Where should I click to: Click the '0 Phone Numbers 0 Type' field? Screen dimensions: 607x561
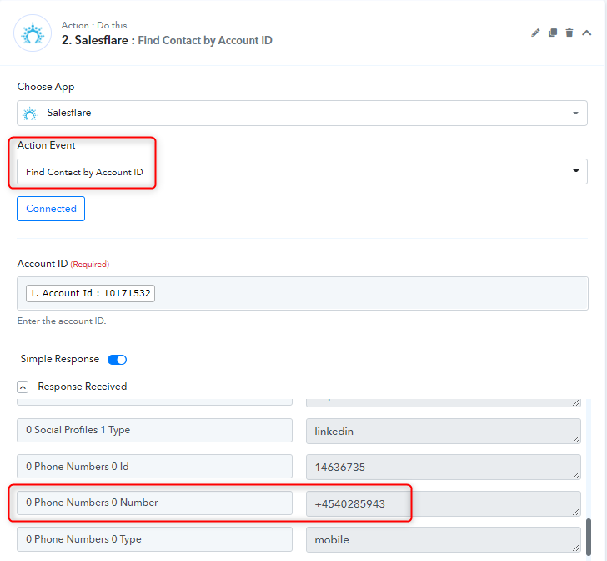[x=154, y=539]
